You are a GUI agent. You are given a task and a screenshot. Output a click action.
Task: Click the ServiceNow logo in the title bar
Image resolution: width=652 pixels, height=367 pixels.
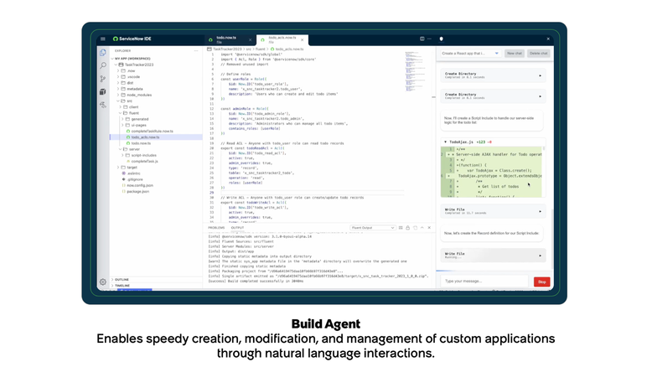tap(115, 39)
